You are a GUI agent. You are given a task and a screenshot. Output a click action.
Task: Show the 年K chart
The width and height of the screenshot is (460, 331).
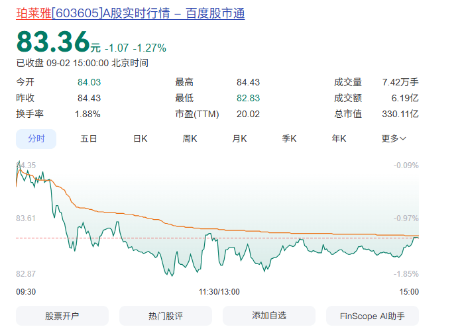[339, 138]
